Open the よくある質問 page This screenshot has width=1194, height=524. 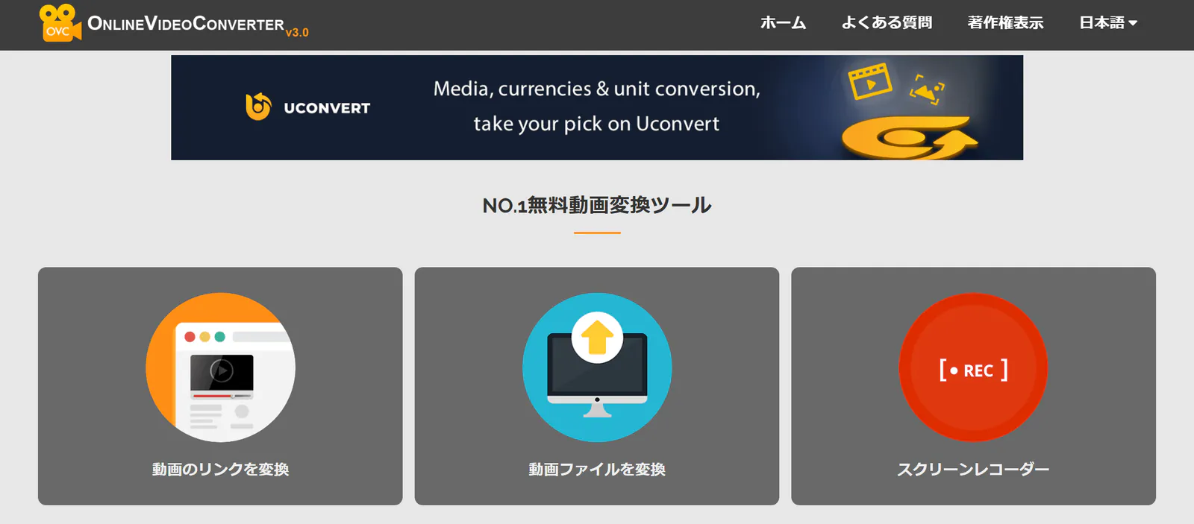[x=887, y=23]
